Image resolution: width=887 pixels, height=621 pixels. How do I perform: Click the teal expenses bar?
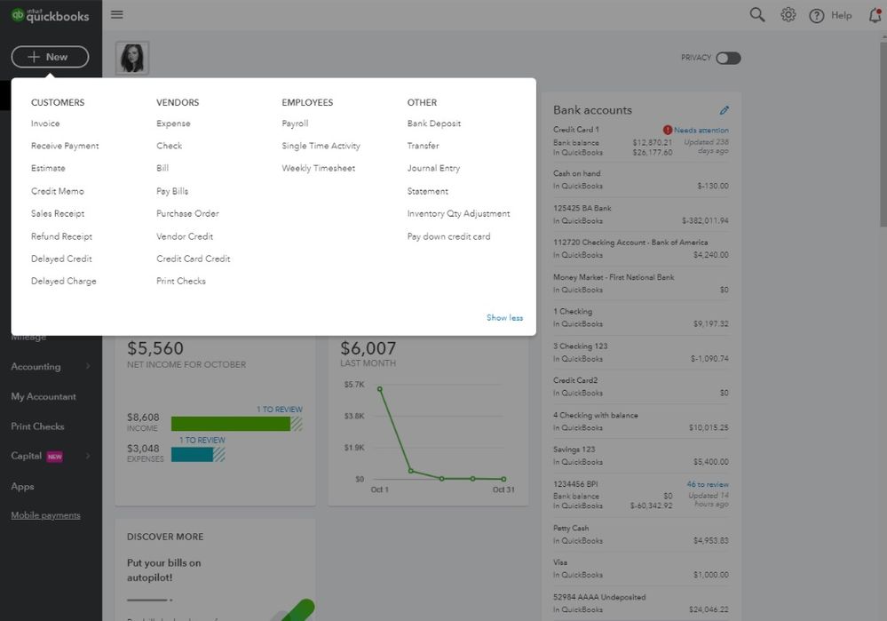193,454
